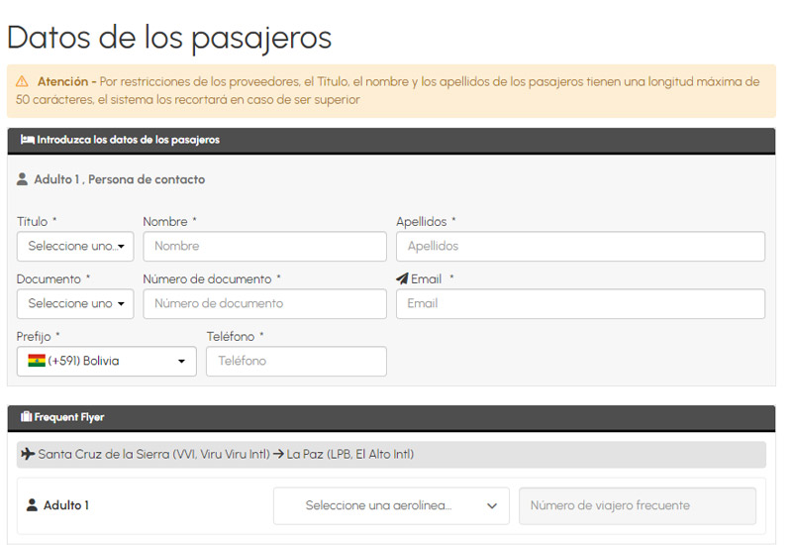
Task: Focus the Teléfono input field
Action: pyautogui.click(x=296, y=362)
